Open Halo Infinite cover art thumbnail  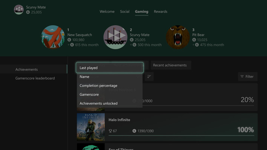[91, 127]
